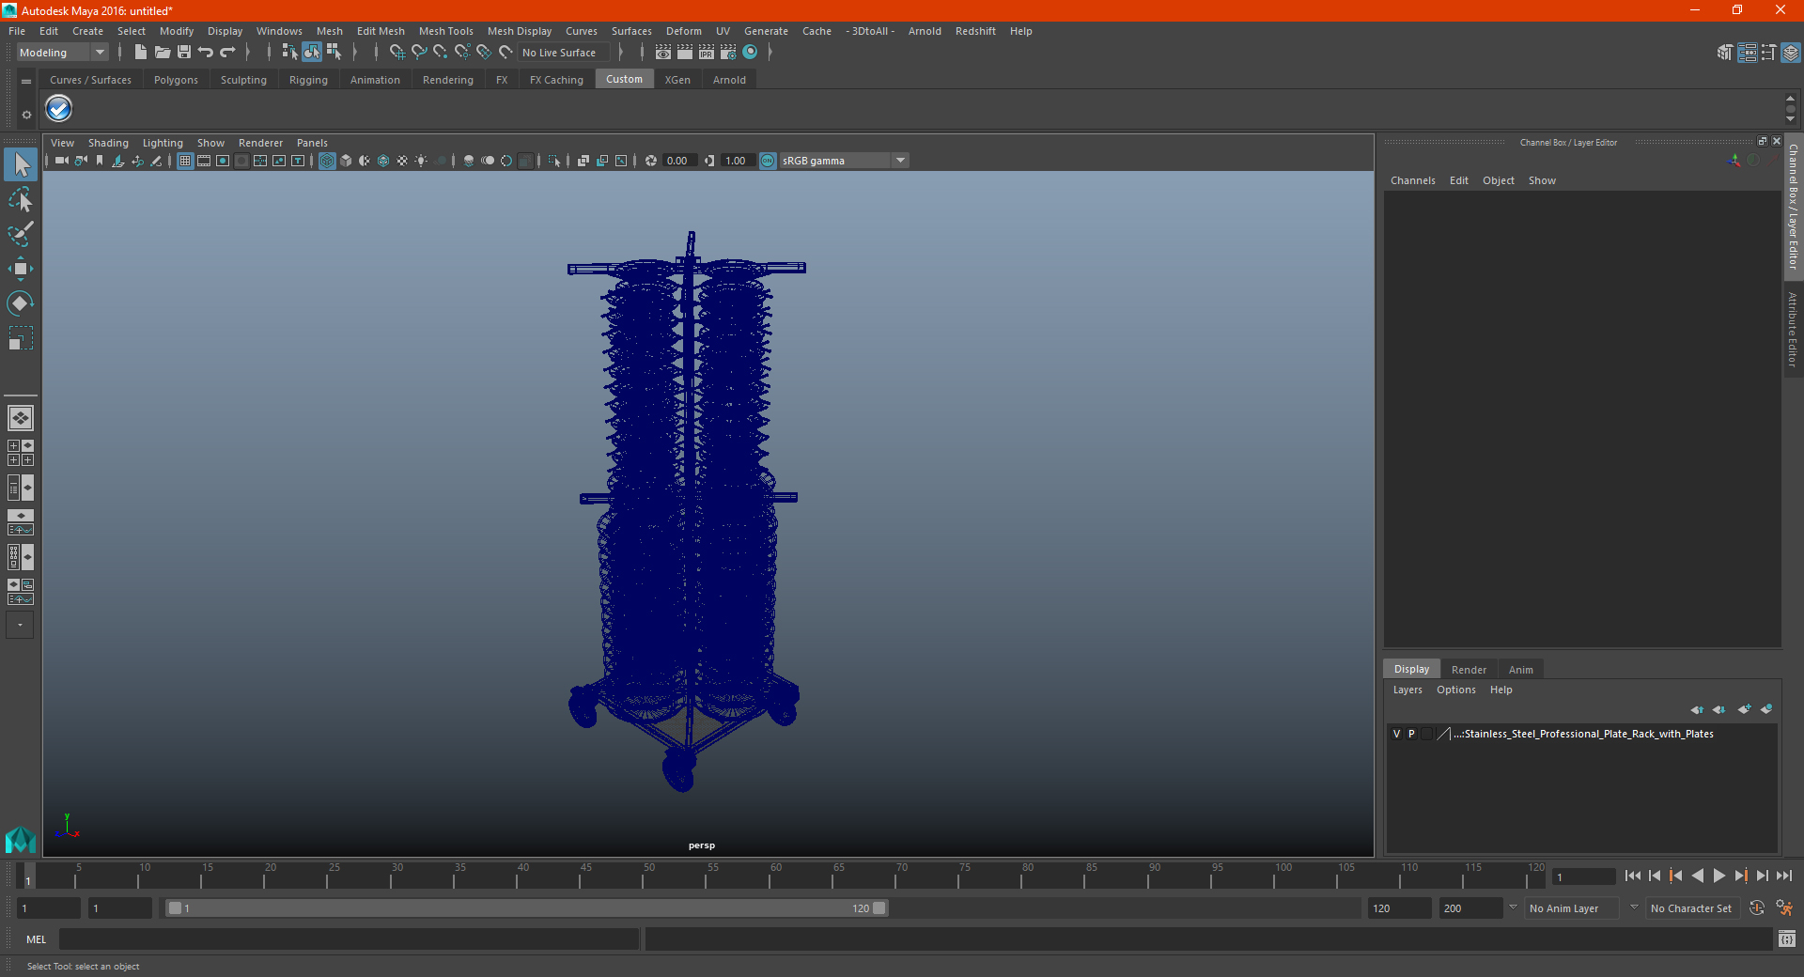The image size is (1804, 977).
Task: Save the scene with the floppy disk icon
Action: (184, 53)
